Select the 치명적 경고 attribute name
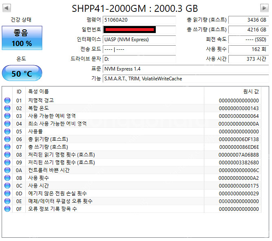 tap(41, 100)
